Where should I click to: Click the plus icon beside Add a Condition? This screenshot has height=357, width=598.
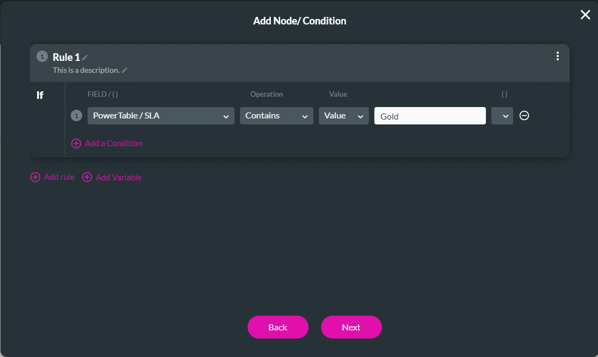click(76, 143)
